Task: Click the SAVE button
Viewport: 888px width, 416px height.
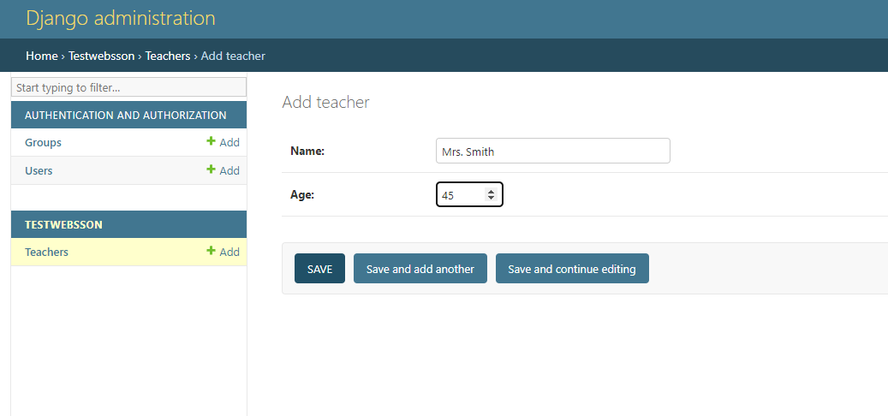Action: click(319, 268)
